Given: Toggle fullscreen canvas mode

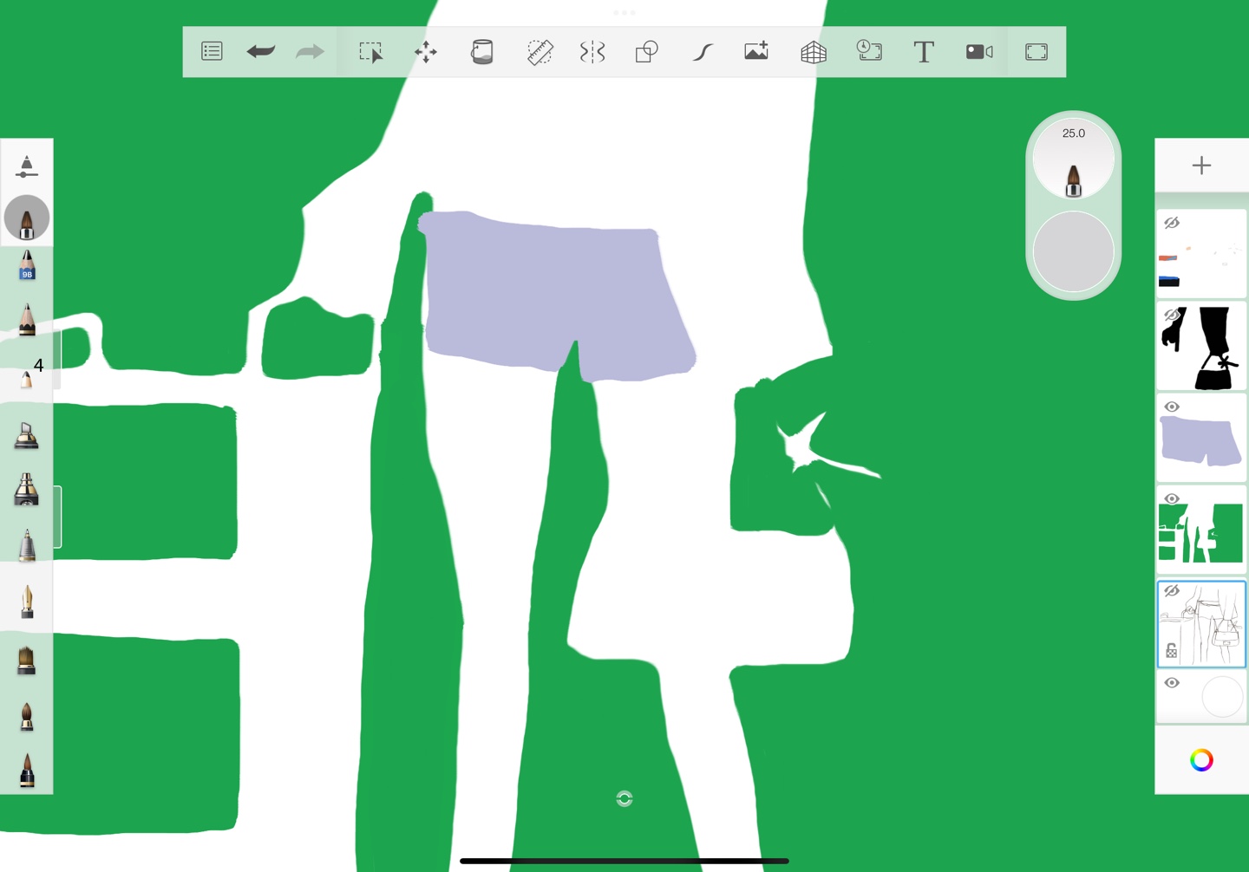Looking at the screenshot, I should tap(1036, 52).
